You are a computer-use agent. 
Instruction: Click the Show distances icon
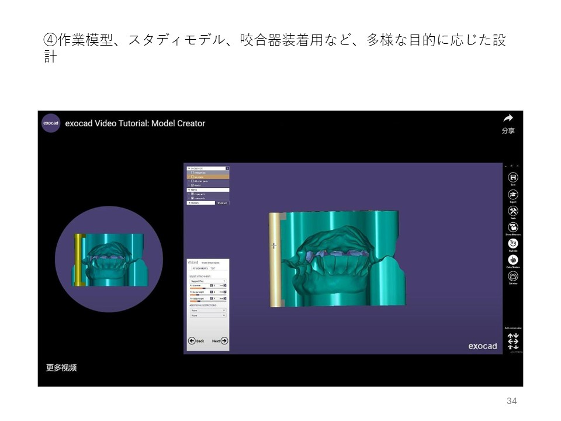pyautogui.click(x=513, y=227)
